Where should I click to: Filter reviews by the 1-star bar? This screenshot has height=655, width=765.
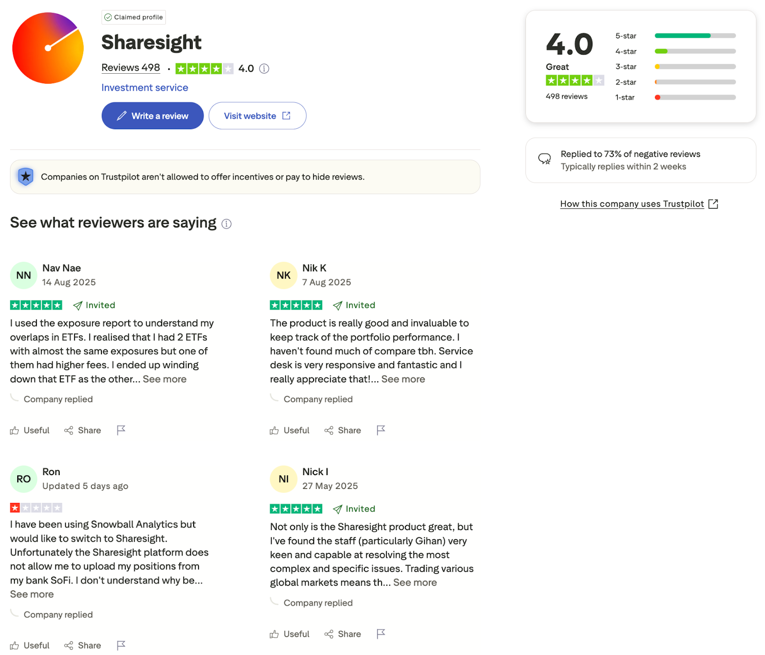(x=675, y=97)
